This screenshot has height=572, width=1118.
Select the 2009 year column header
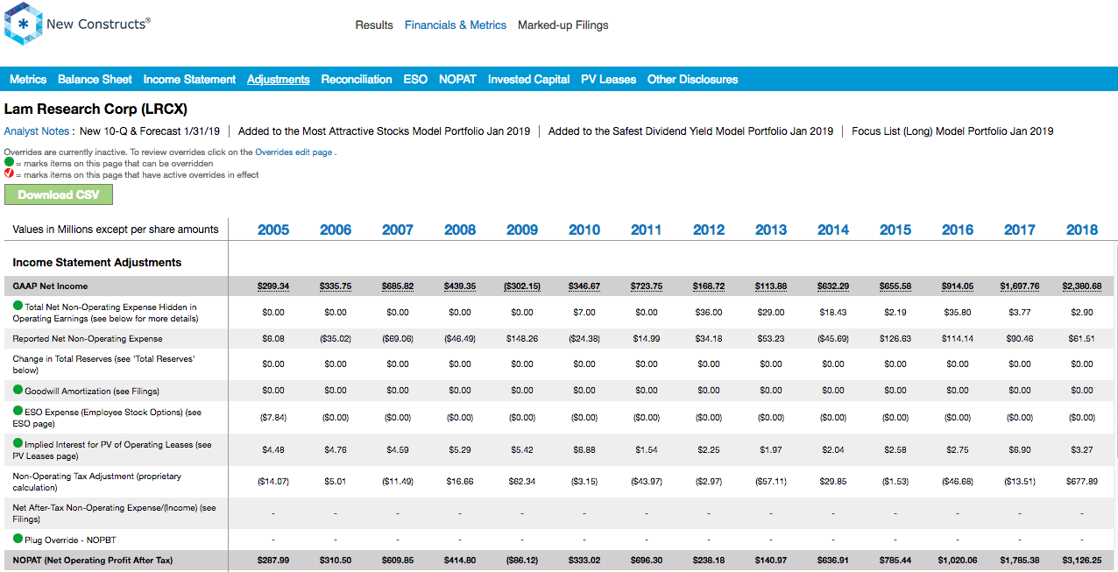(522, 230)
